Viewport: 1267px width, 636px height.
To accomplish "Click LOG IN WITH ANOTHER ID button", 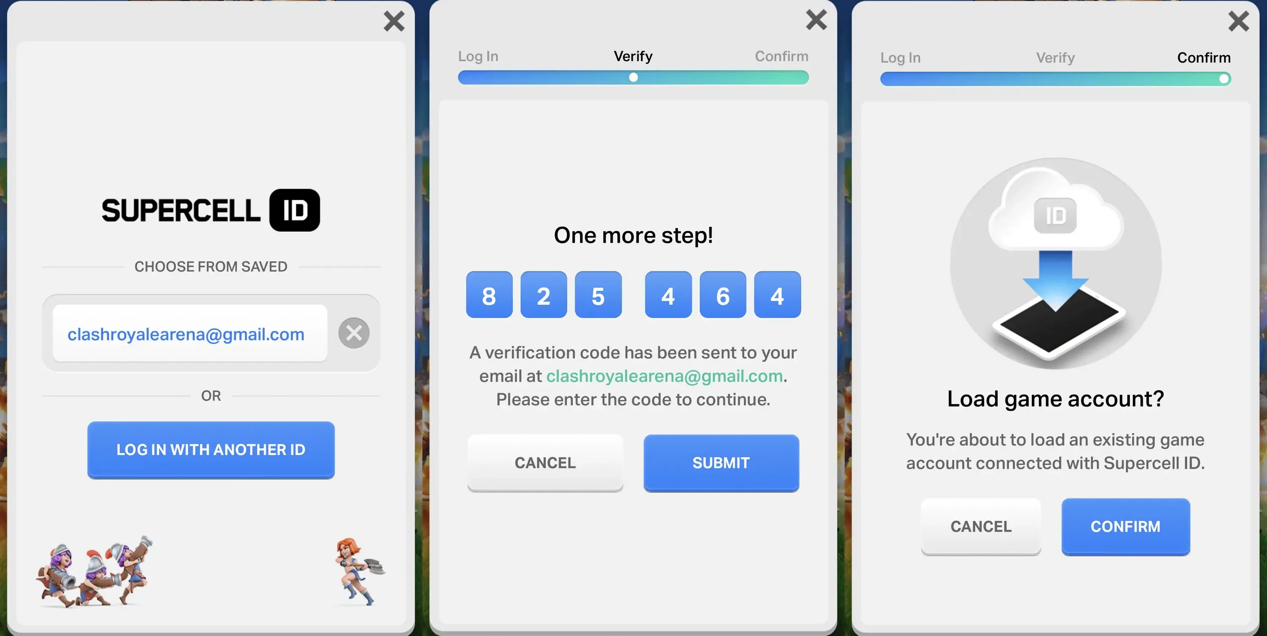I will click(211, 449).
